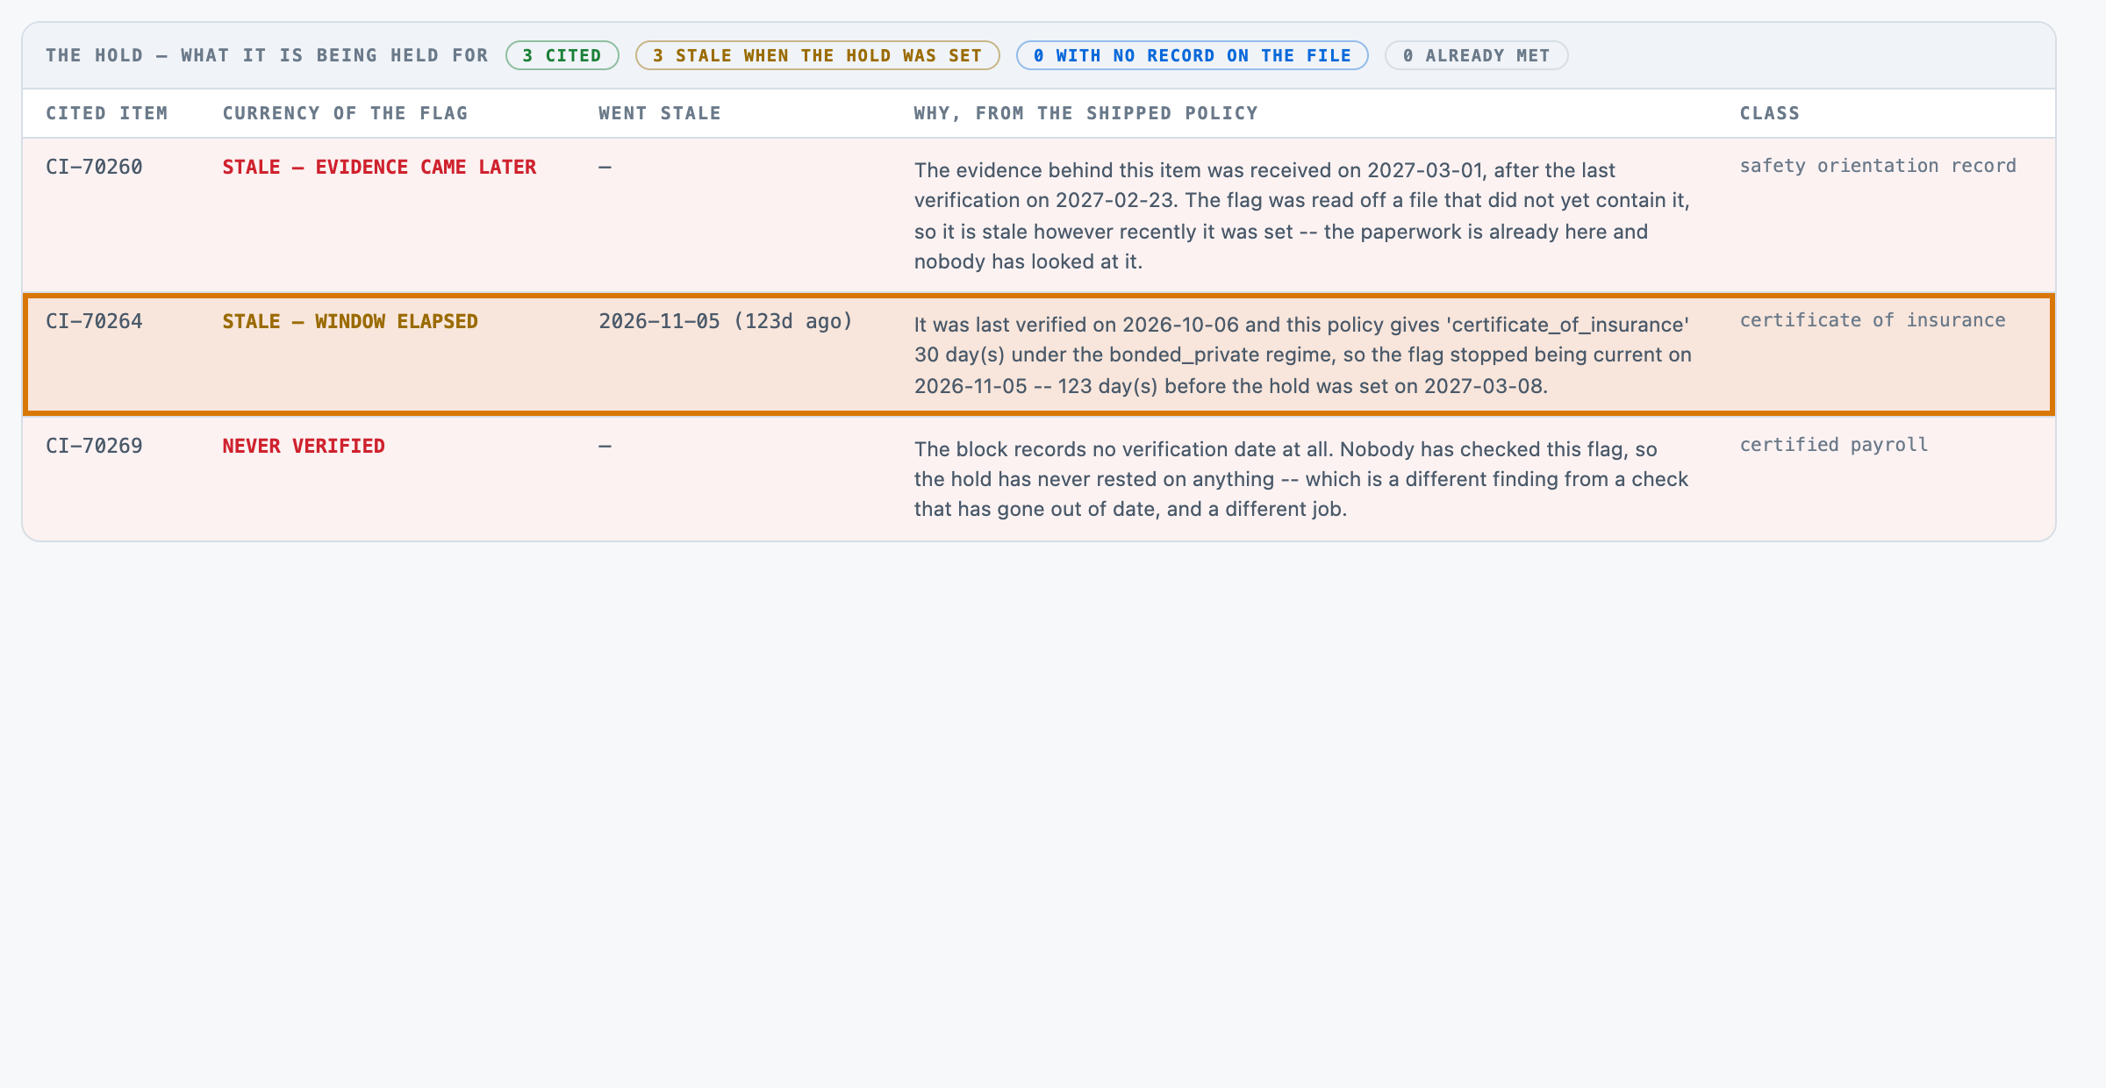Click the 'certified payroll' class cell
The height and width of the screenshot is (1088, 2106).
(x=1834, y=445)
